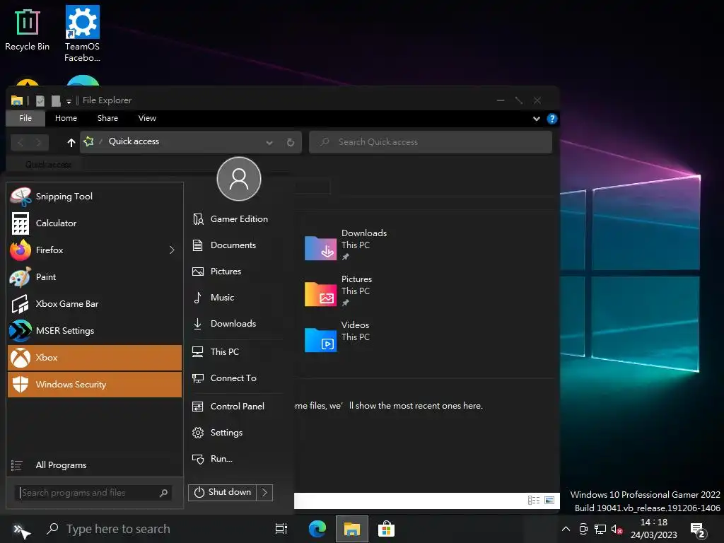
Task: Open TeamOS Facebook desktop shortcut
Action: tap(82, 33)
